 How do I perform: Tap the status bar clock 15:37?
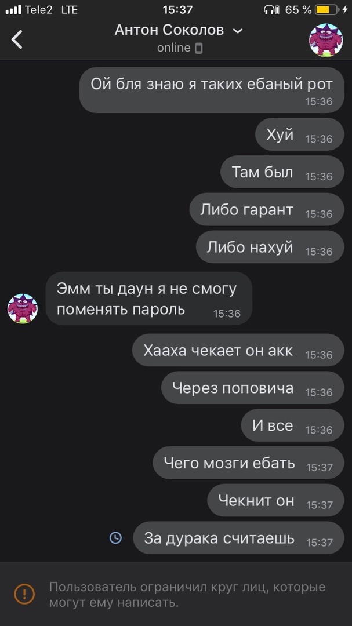(x=178, y=10)
